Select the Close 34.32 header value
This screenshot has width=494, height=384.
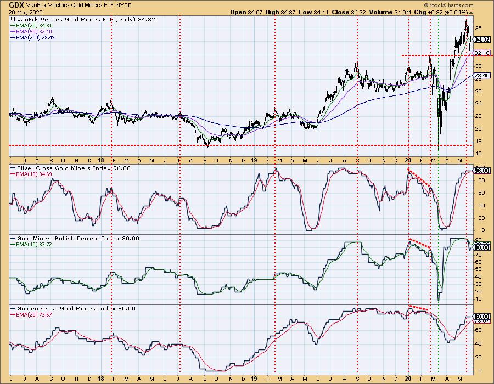coord(349,12)
